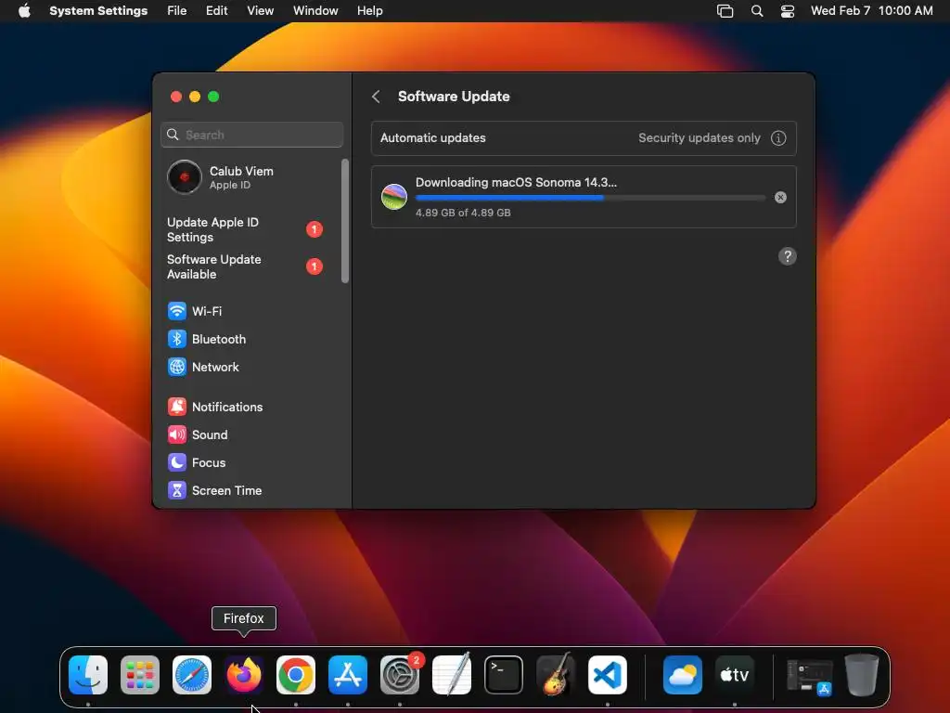Image resolution: width=950 pixels, height=713 pixels.
Task: Launch Safari from the Dock
Action: click(192, 675)
